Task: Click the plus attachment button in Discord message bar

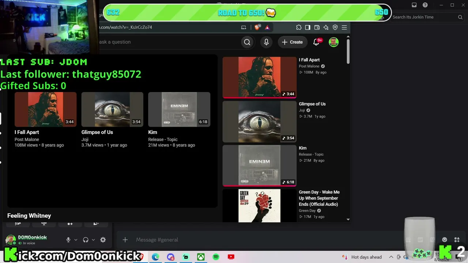Action: pos(125,240)
